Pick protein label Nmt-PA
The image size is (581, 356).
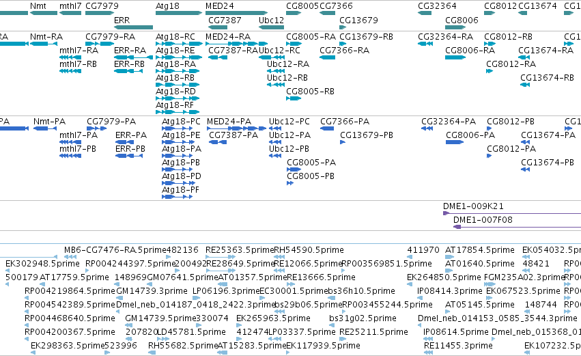pos(50,122)
